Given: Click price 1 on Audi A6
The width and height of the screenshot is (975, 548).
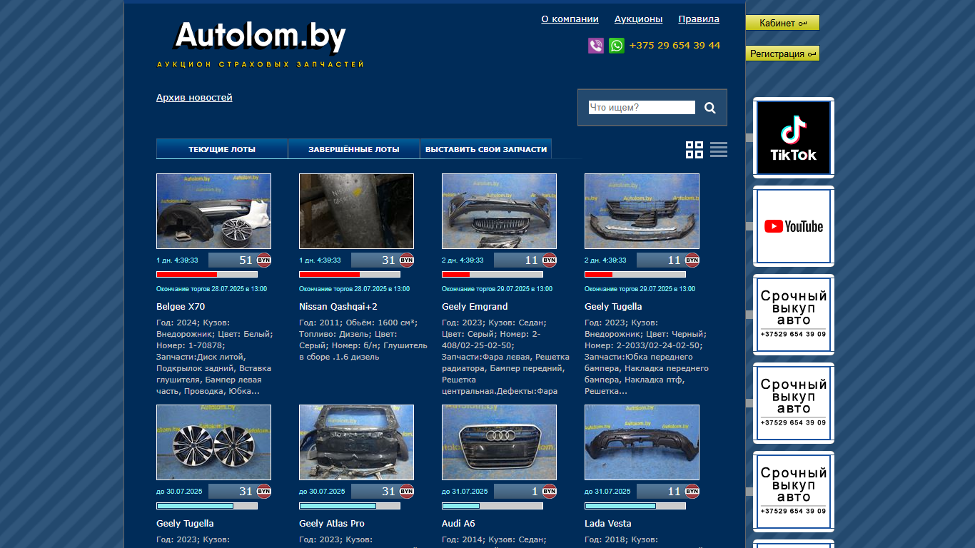Looking at the screenshot, I should [535, 492].
